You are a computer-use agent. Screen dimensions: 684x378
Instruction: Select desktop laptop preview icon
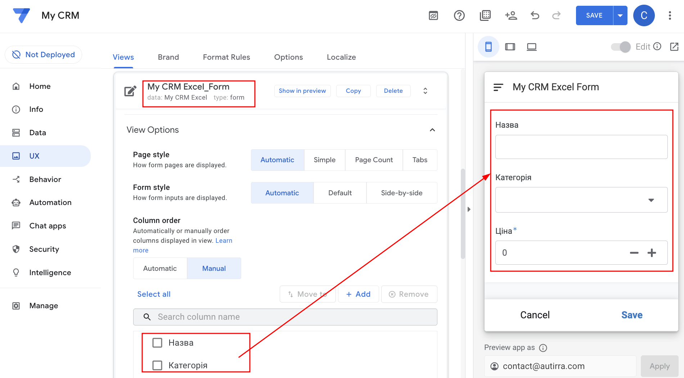(532, 47)
